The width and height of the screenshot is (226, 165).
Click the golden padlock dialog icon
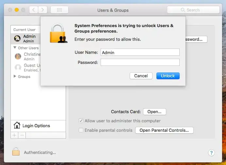(x=58, y=34)
